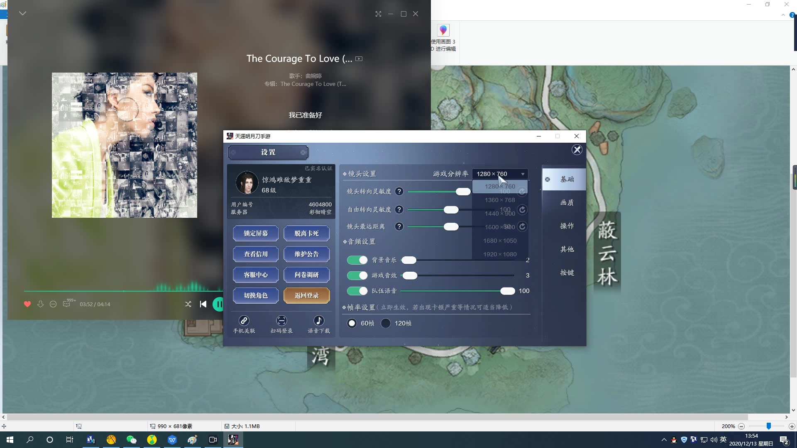Screen dimensions: 797x448
Task: Open the Windows Start menu
Action: pyautogui.click(x=10, y=440)
